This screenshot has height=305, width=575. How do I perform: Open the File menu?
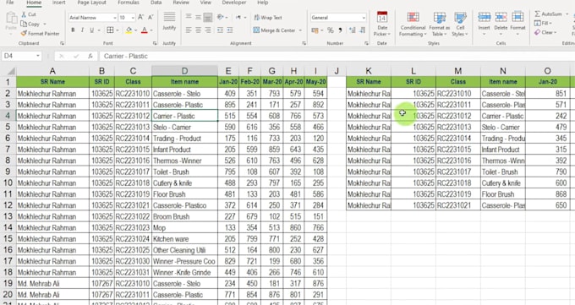coord(10,3)
